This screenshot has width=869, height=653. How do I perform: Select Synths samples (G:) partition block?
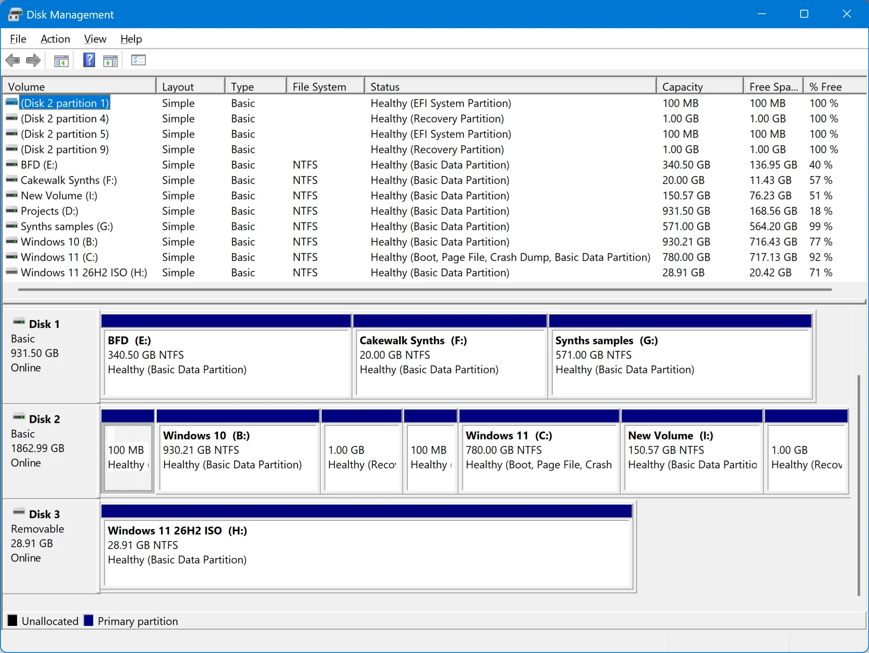[680, 357]
